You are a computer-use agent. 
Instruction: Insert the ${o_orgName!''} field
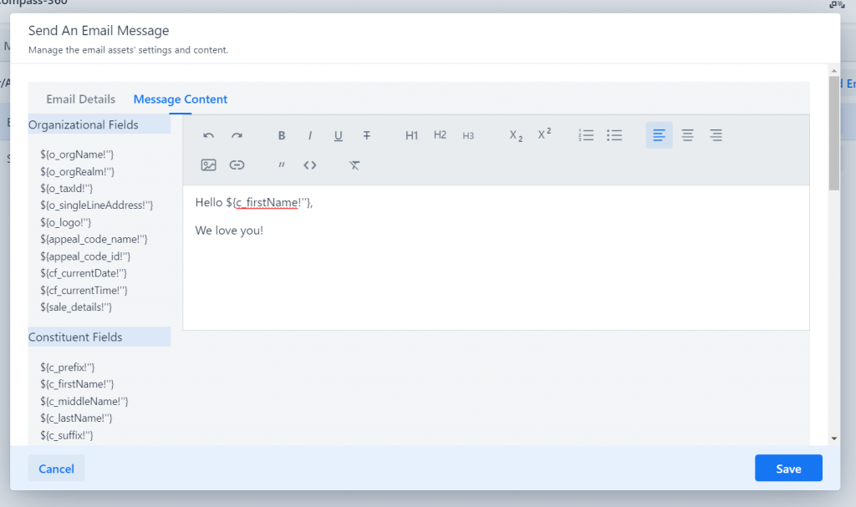tap(77, 155)
